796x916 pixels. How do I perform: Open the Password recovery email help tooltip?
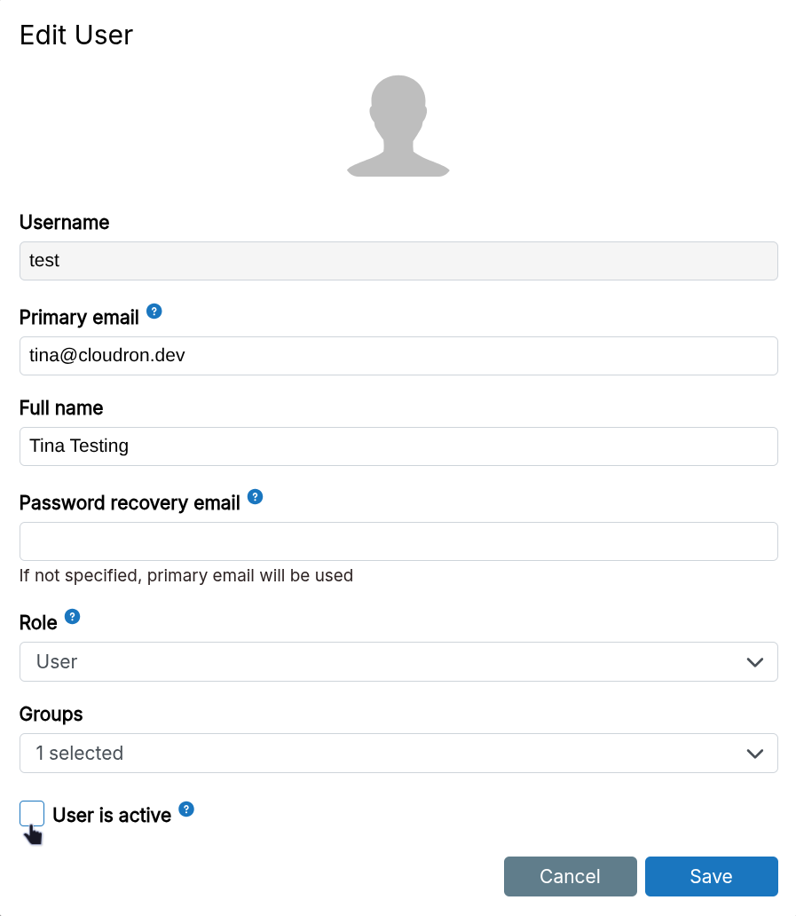tap(255, 497)
